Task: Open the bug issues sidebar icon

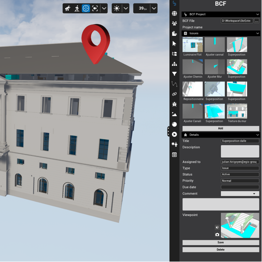Action: point(174,104)
